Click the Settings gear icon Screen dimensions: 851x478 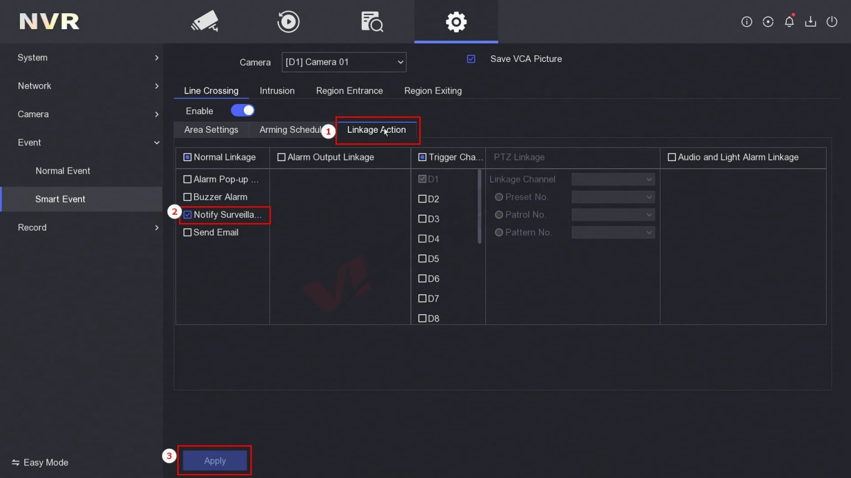tap(455, 22)
